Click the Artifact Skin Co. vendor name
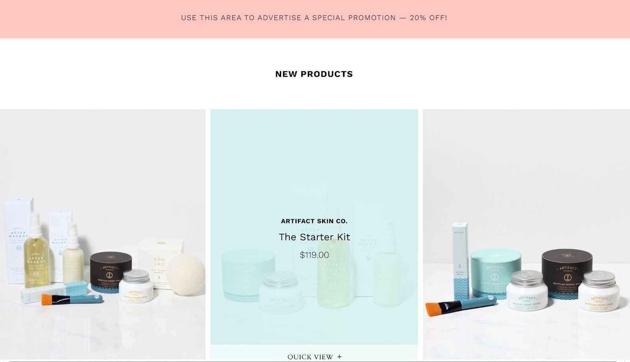The image size is (630, 362). point(314,221)
